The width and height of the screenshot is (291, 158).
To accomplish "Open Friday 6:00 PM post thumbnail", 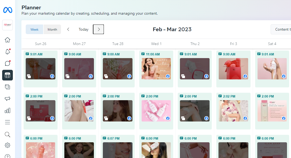I will pyautogui.click(x=233, y=150).
